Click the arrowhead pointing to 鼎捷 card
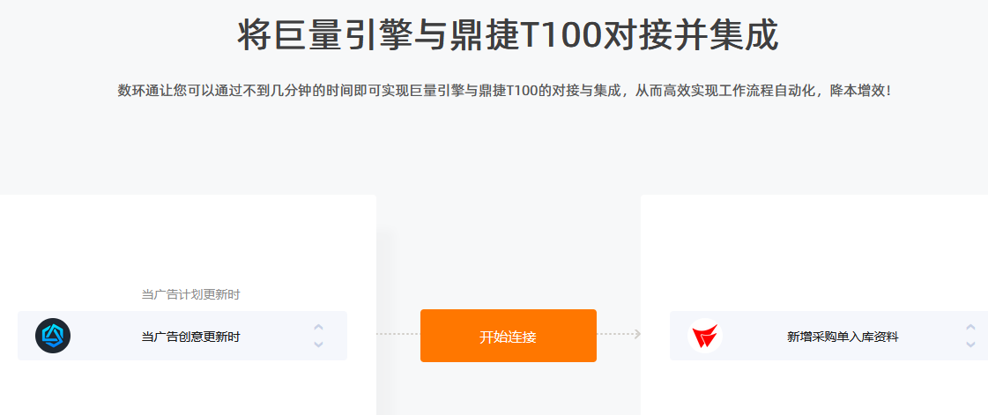 (x=638, y=334)
